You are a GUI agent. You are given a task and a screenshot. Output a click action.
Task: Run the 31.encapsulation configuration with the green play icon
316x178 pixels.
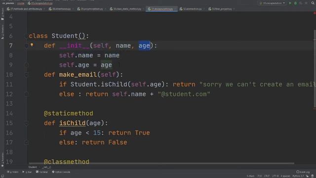pyautogui.click(x=290, y=3)
